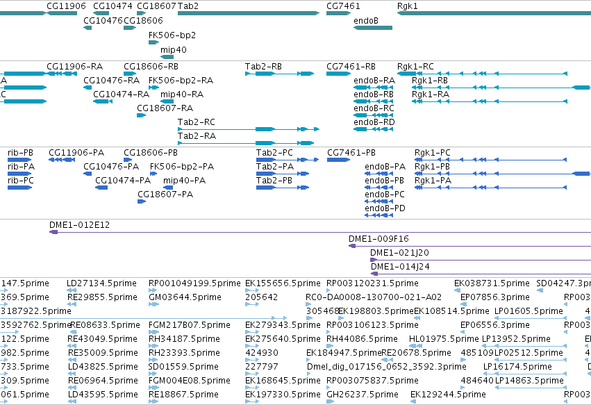Click the Rgk1 gene label
This screenshot has width=591, height=405.
pos(408,6)
